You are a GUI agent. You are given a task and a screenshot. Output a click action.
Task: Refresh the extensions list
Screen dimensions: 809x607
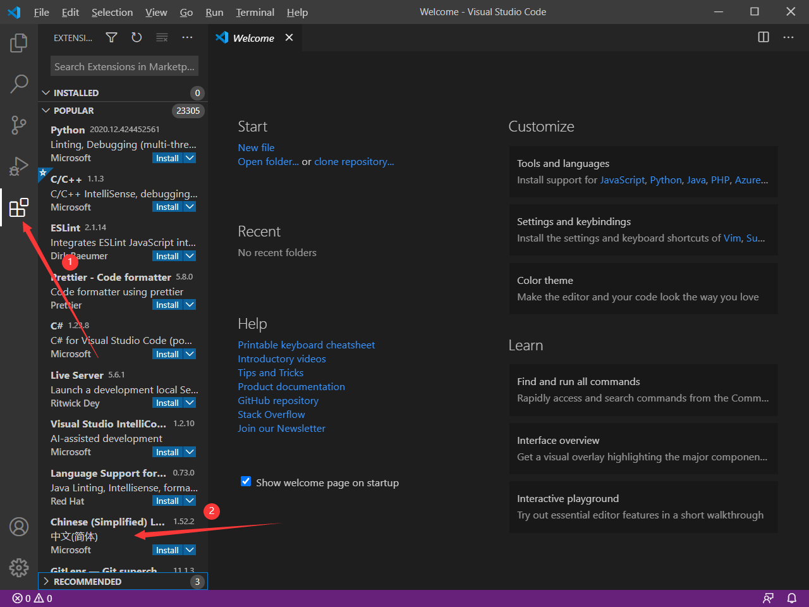click(137, 37)
